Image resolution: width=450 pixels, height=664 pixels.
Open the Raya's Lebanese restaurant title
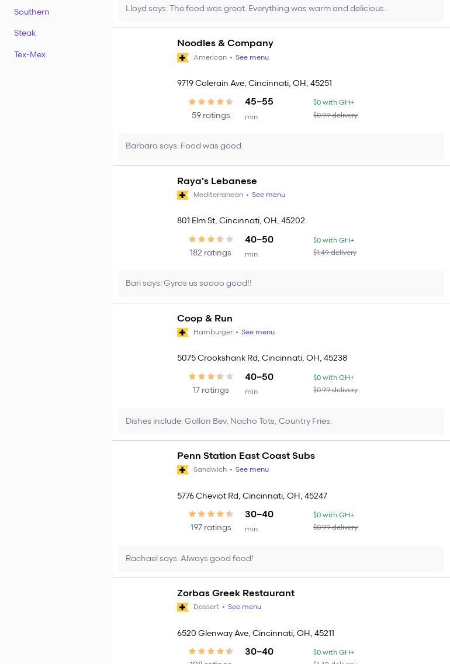(217, 181)
